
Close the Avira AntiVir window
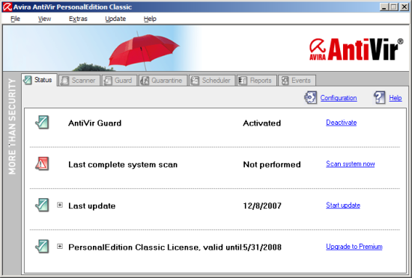tap(404, 7)
